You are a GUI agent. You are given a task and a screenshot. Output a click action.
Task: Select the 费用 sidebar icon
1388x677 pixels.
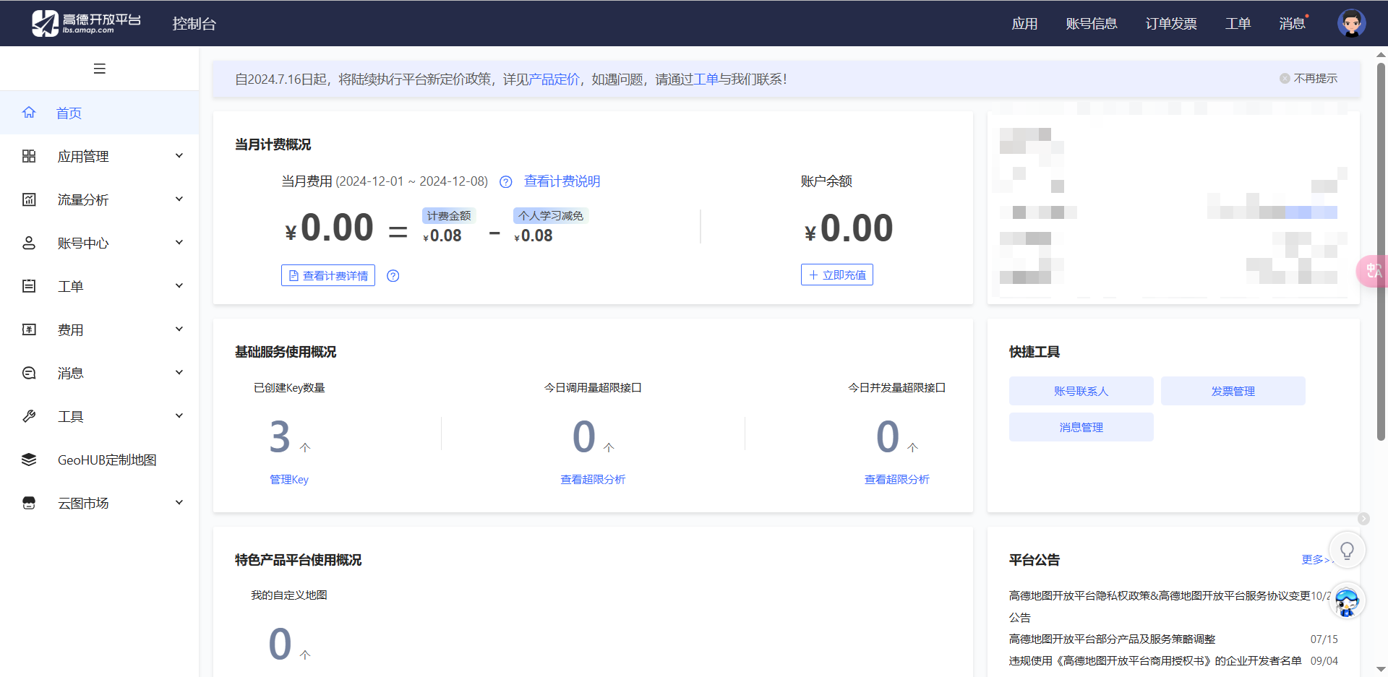(29, 329)
